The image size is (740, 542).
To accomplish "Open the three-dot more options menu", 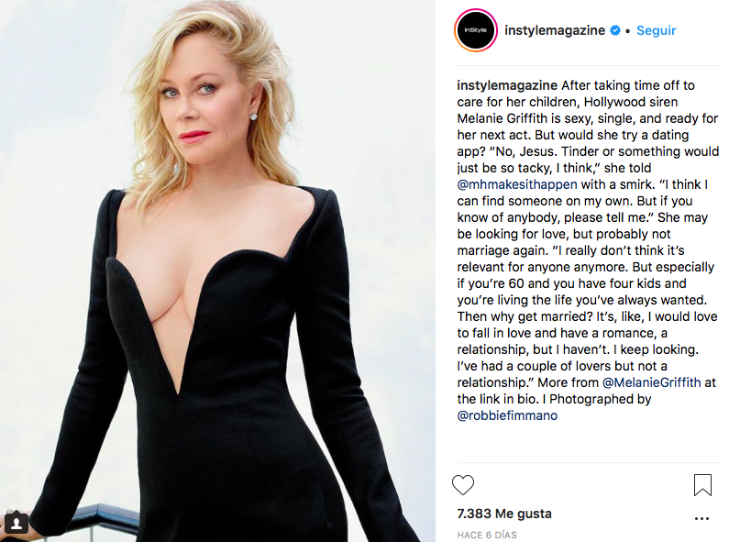I will point(701,518).
